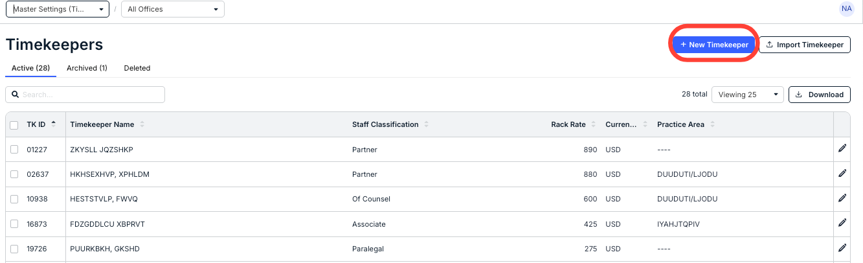Edit the FDZGDDLCU XBPRVT row via pencil
Viewport: 863px width, 263px height.
(x=842, y=223)
